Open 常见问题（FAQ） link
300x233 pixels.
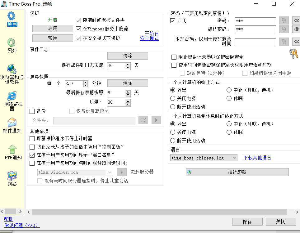click(x=22, y=225)
